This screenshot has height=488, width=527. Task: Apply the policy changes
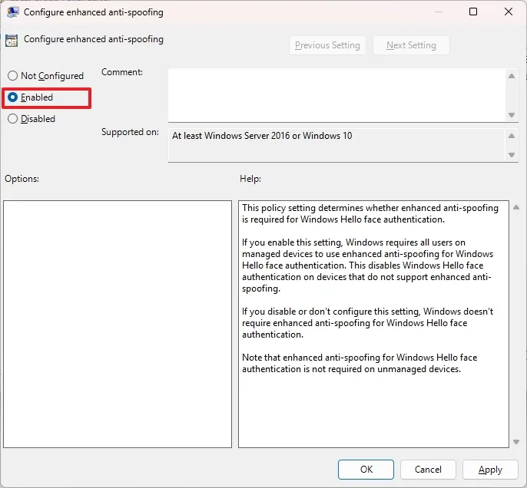(x=490, y=470)
